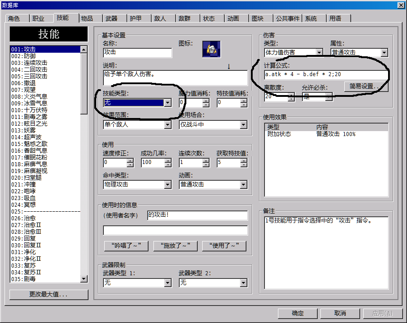Image resolution: width=407 pixels, height=323 pixels.
Task: Open the 用语 tab
Action: point(338,18)
